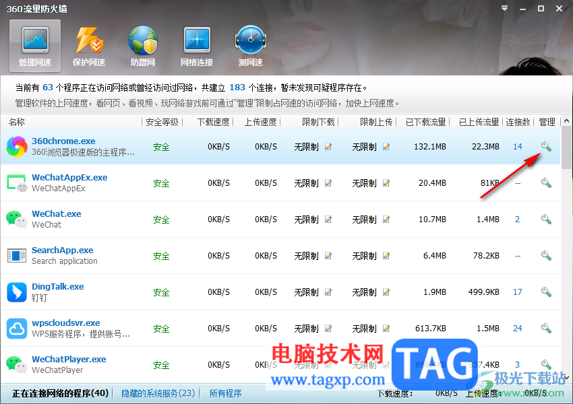Click the manage wrench icon for 360chrome.exe
This screenshot has height=404, width=573.
(546, 147)
